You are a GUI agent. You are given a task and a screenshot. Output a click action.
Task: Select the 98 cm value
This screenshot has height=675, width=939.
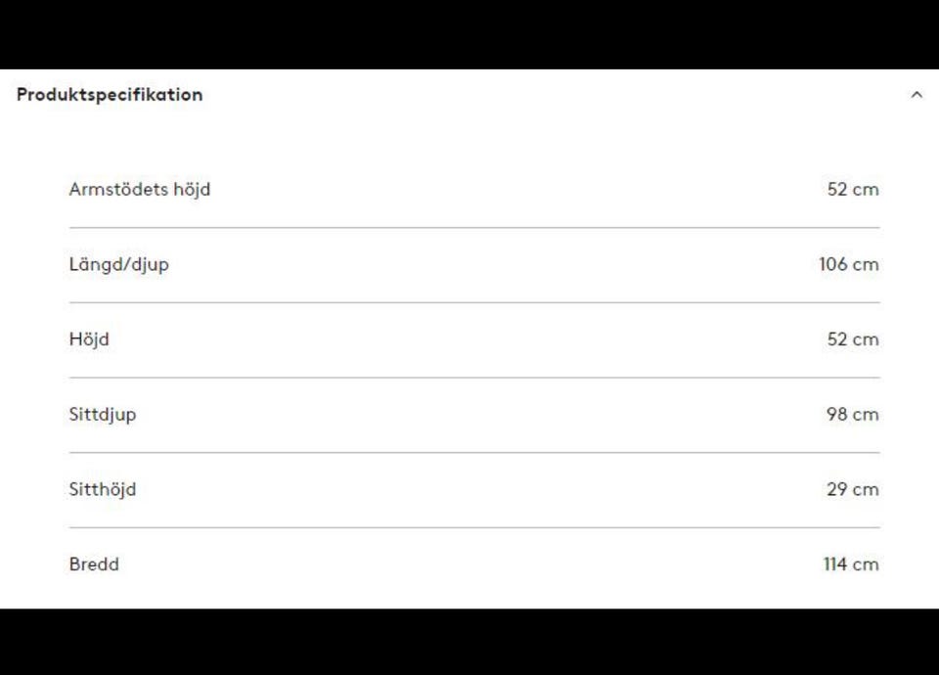coord(853,415)
